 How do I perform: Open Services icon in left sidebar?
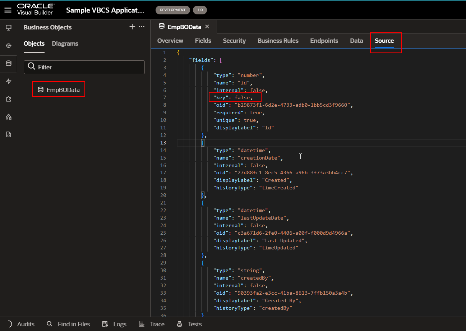tap(9, 46)
